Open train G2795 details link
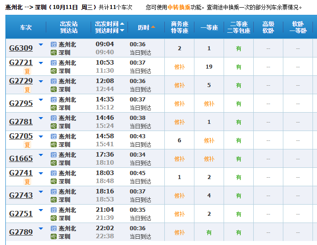 (21, 103)
